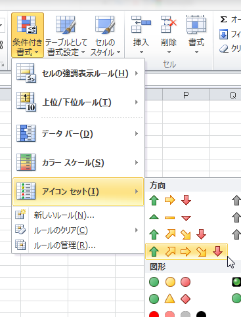This screenshot has height=317, width=241.
Task: Open データ バー submenu
Action: [78, 133]
